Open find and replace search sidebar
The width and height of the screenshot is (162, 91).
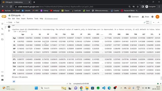[2, 29]
